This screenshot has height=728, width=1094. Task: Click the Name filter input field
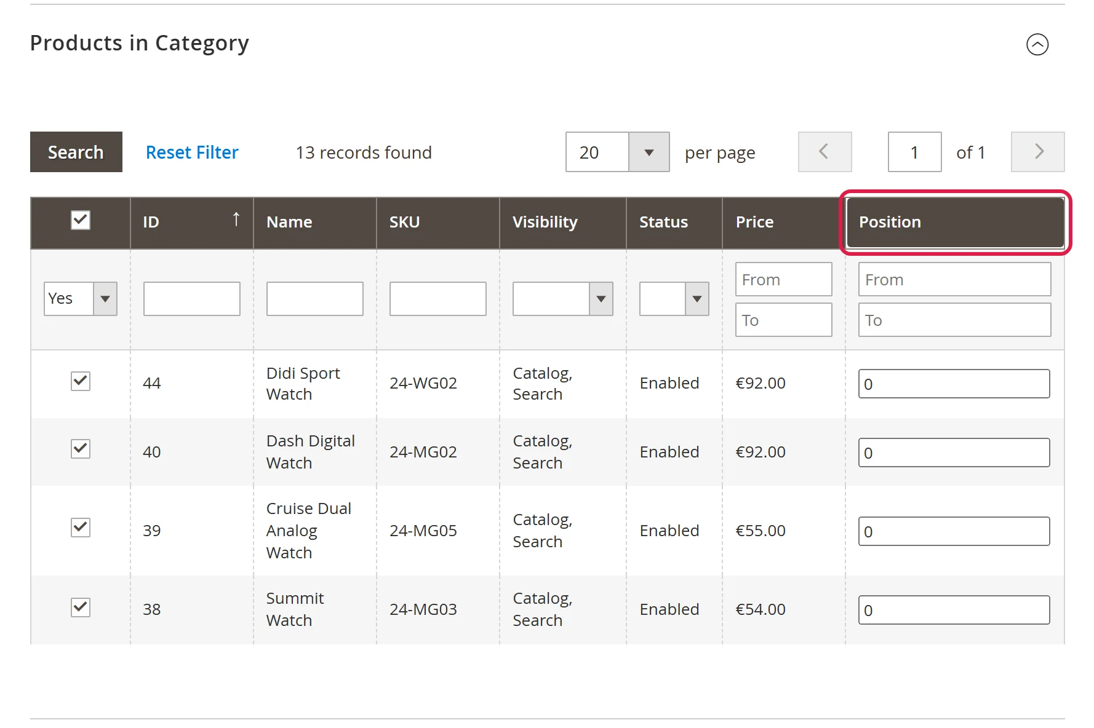(315, 299)
